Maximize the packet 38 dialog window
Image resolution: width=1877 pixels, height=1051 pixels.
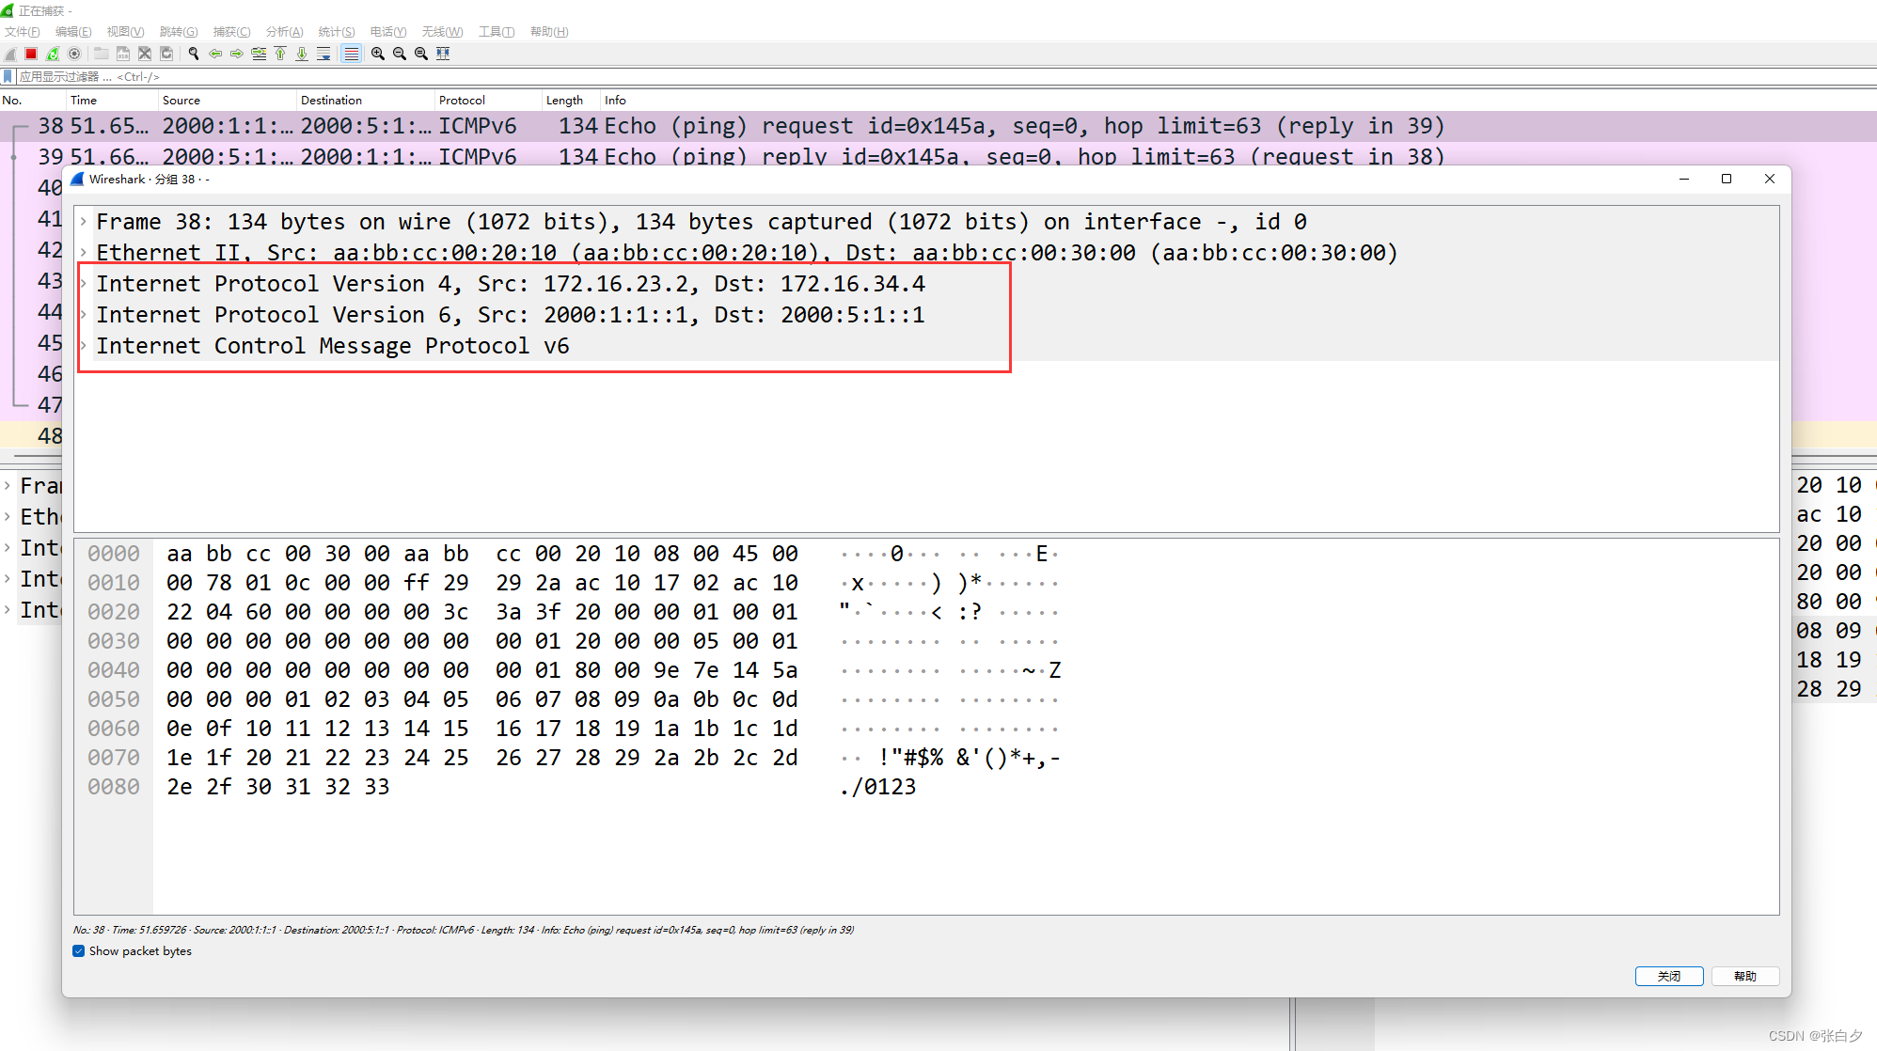[1727, 180]
